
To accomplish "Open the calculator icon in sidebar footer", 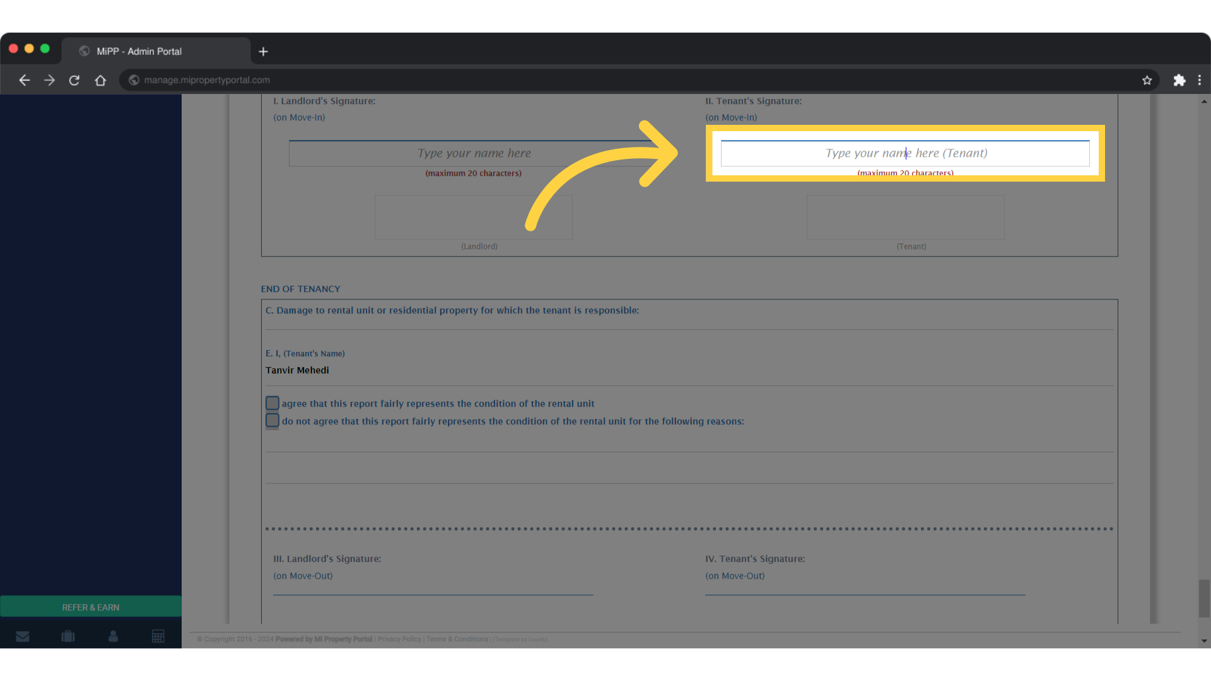I will tap(158, 636).
